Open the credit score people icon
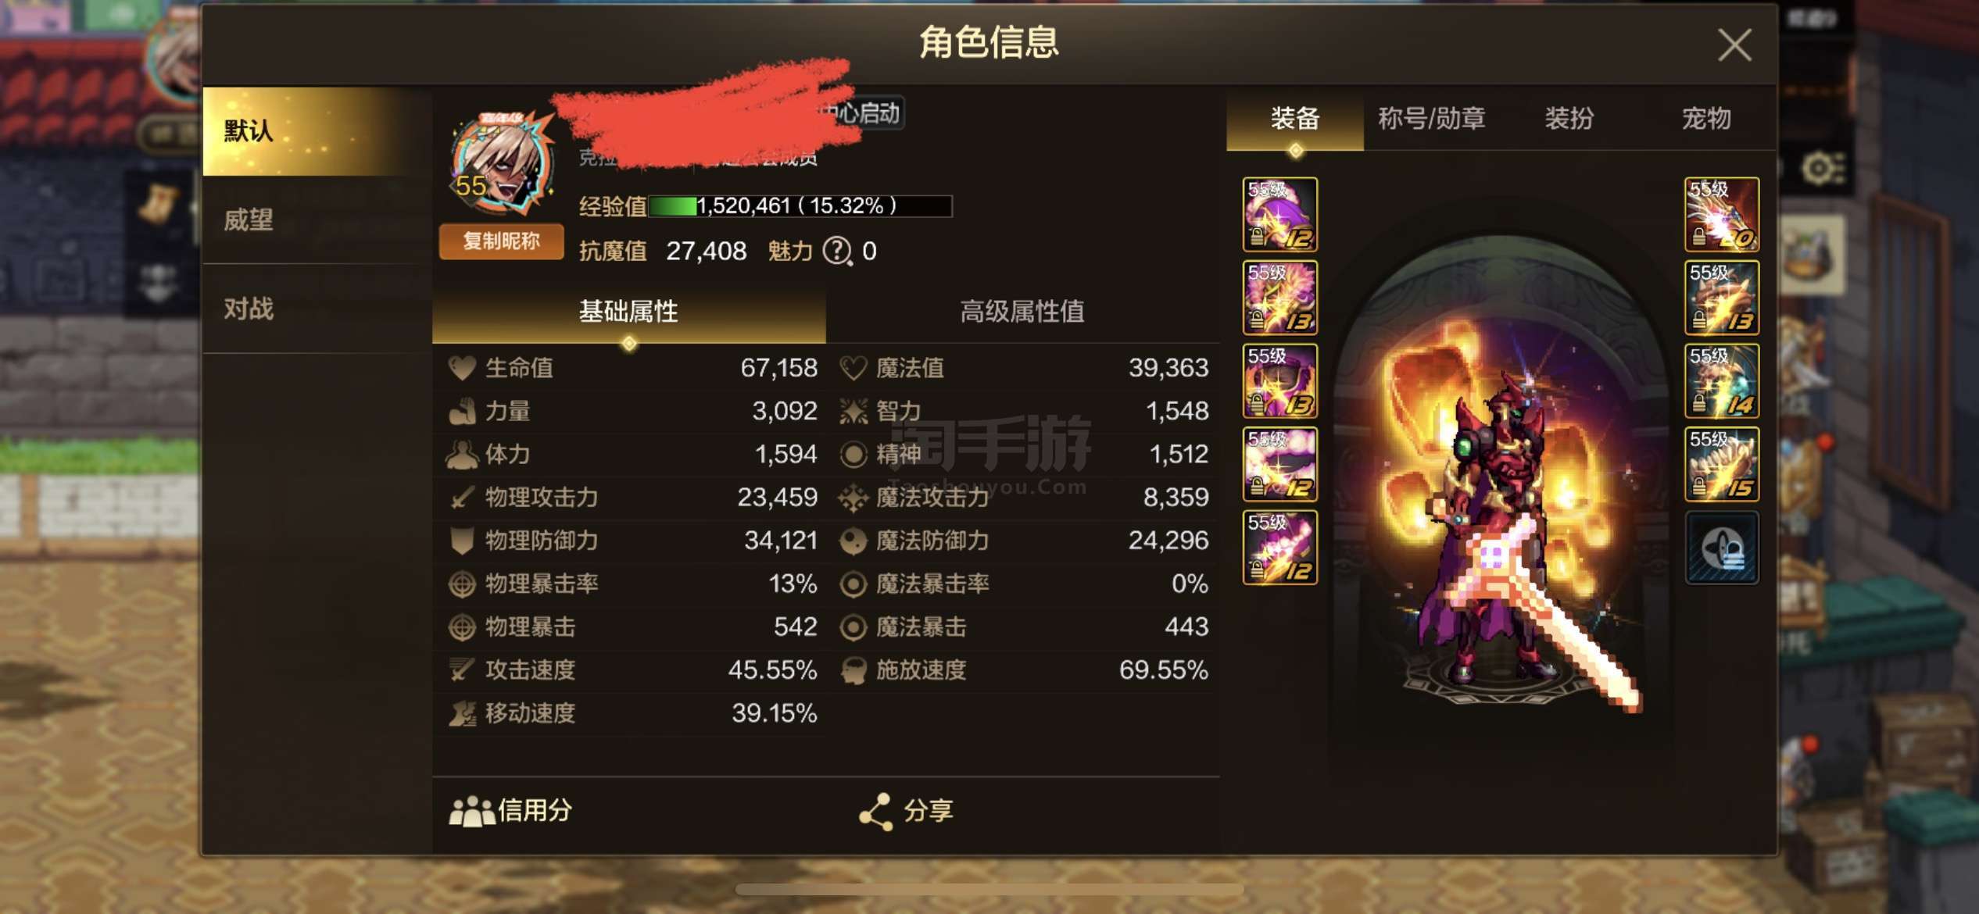 coord(471,812)
